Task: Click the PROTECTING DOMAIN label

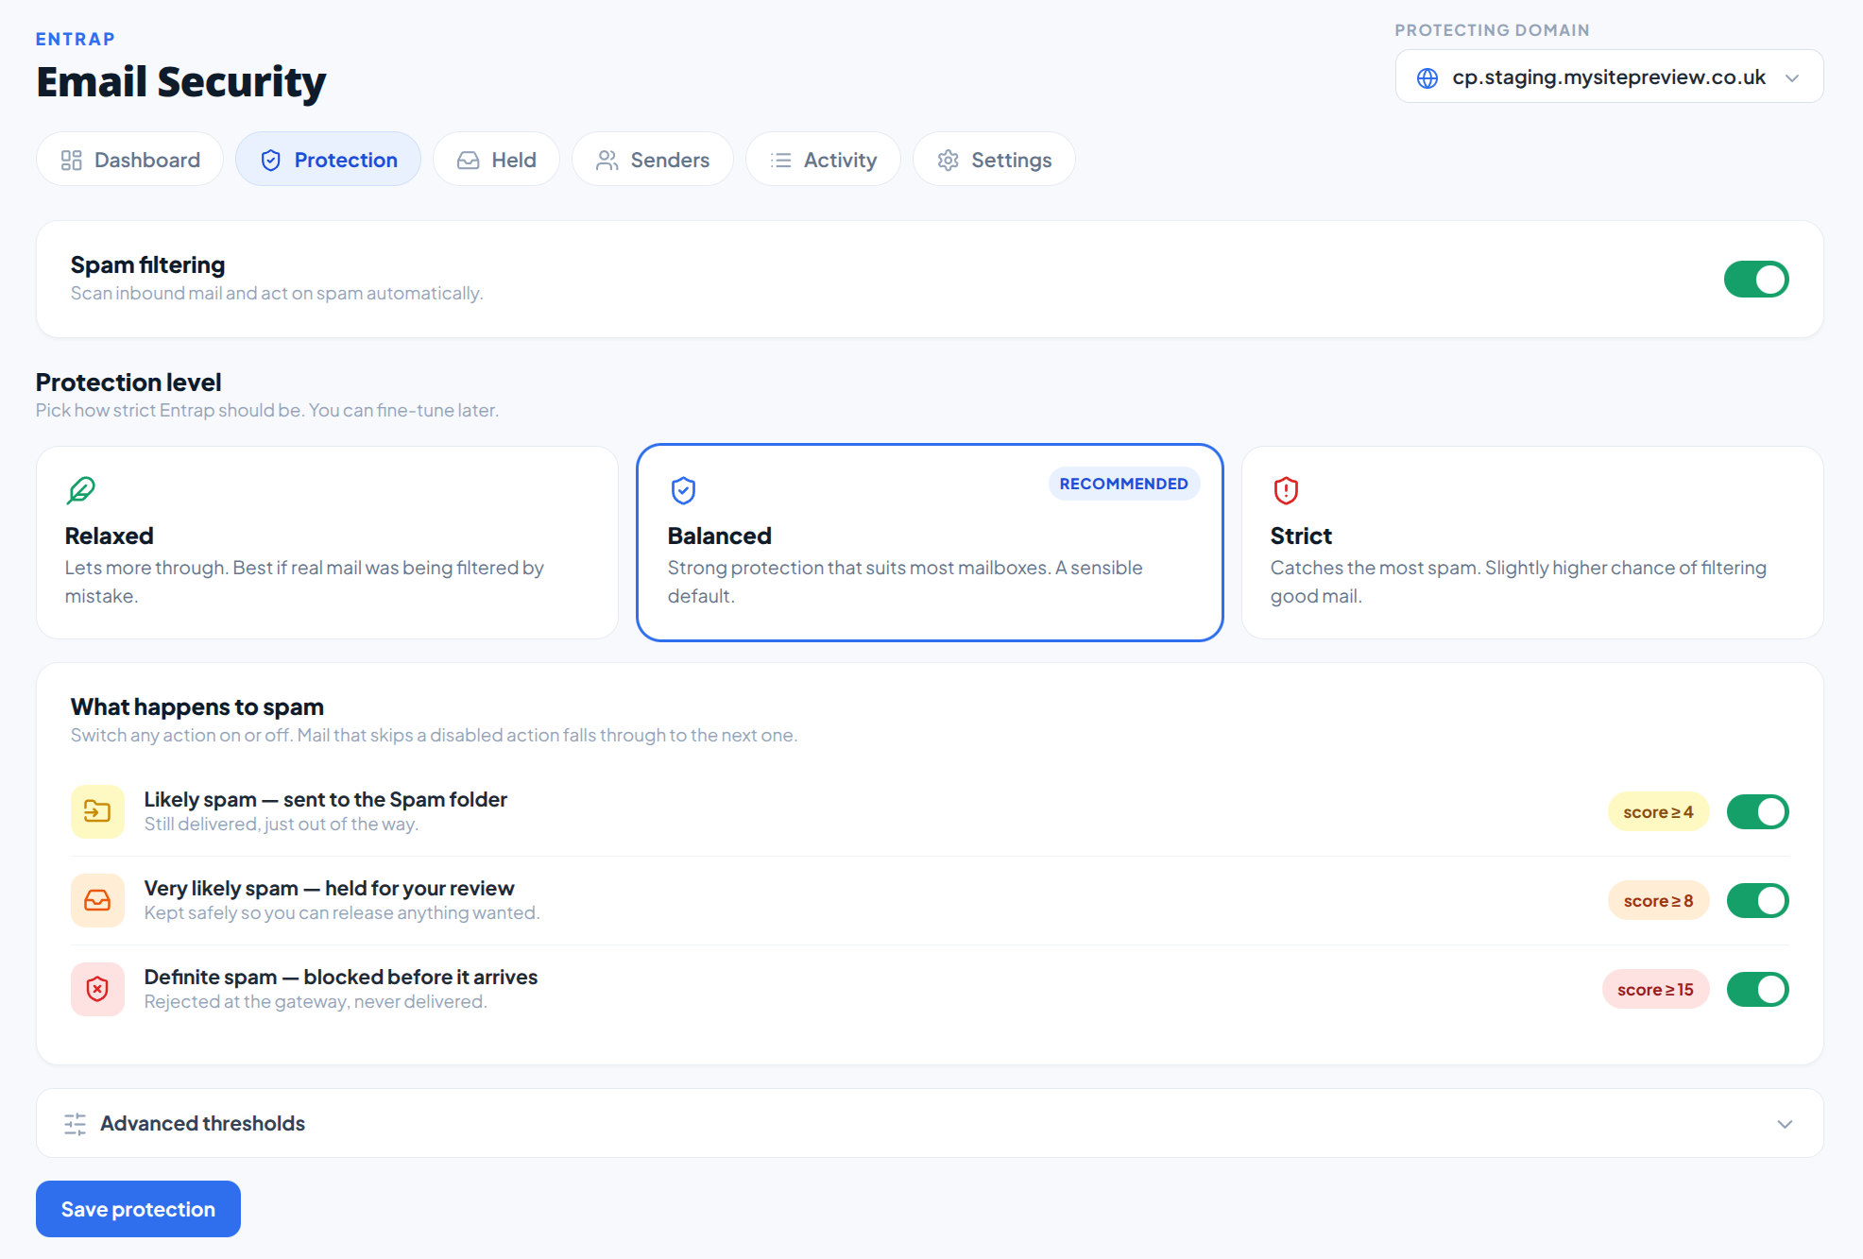Action: pos(1492,30)
